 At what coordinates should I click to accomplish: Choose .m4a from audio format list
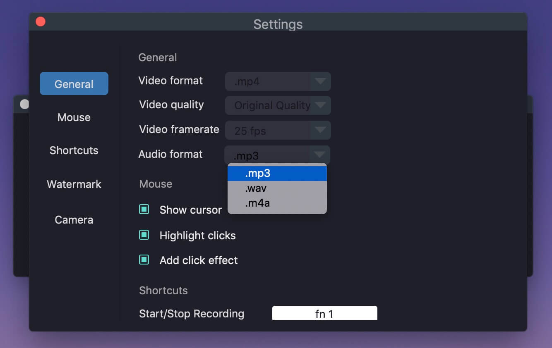[277, 203]
